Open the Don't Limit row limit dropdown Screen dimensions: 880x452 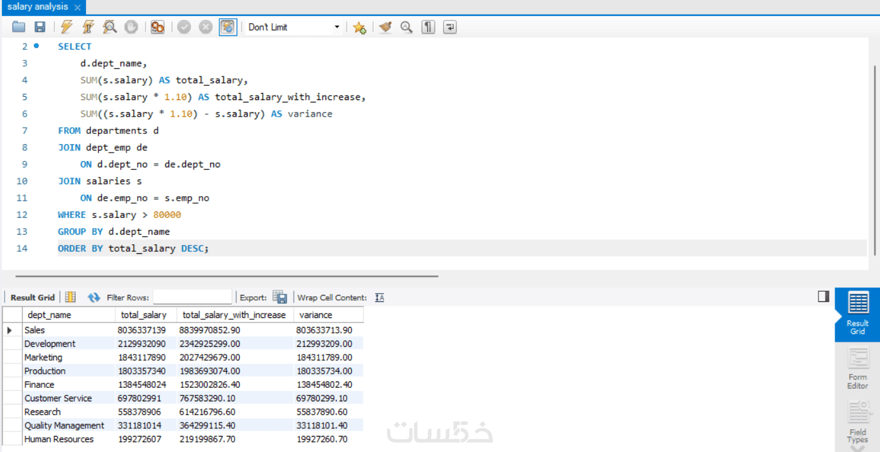tap(294, 27)
